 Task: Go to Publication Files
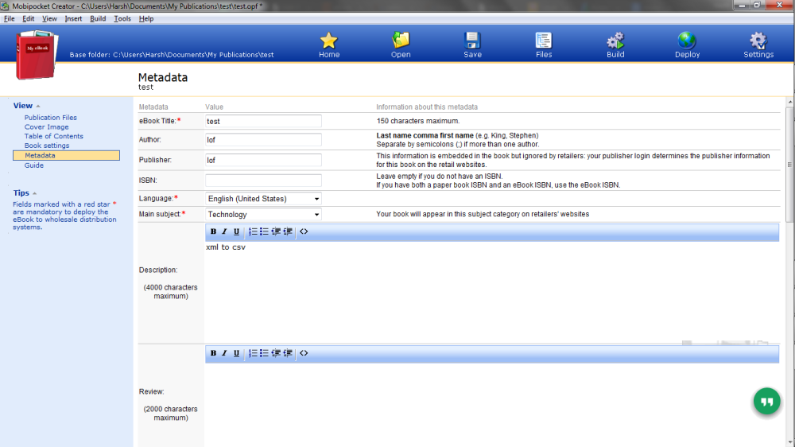coord(51,118)
